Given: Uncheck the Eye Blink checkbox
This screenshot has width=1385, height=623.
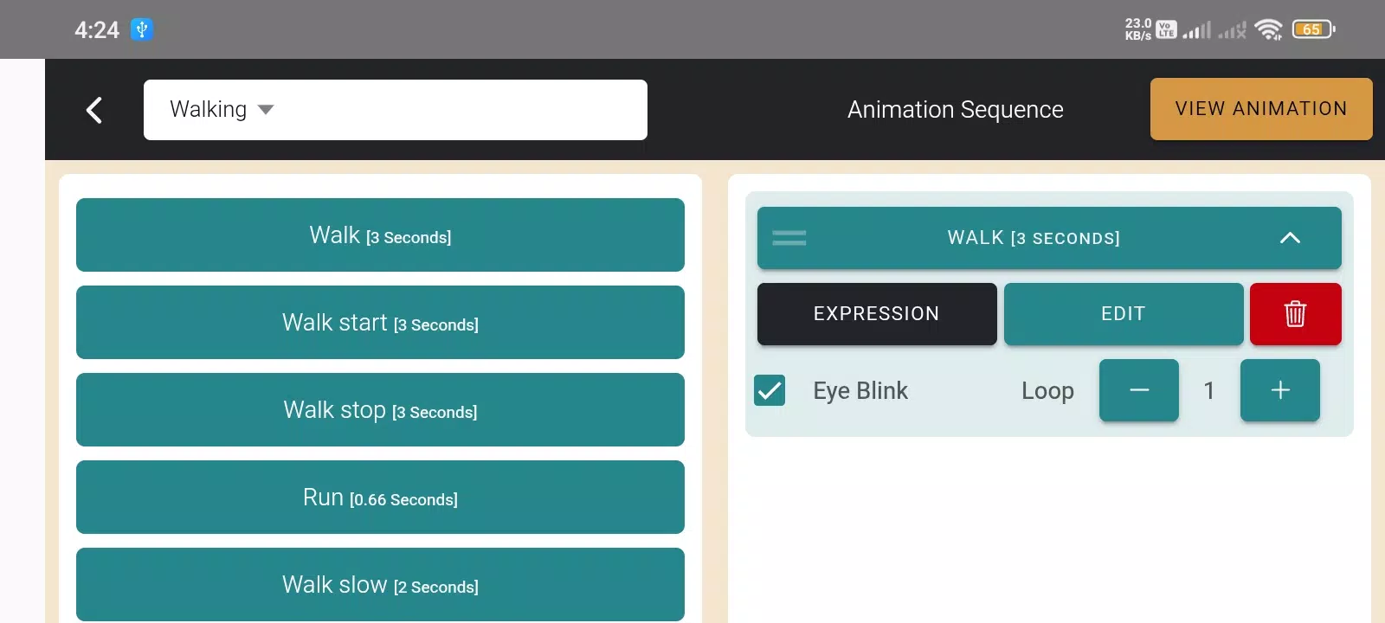Looking at the screenshot, I should pos(770,391).
